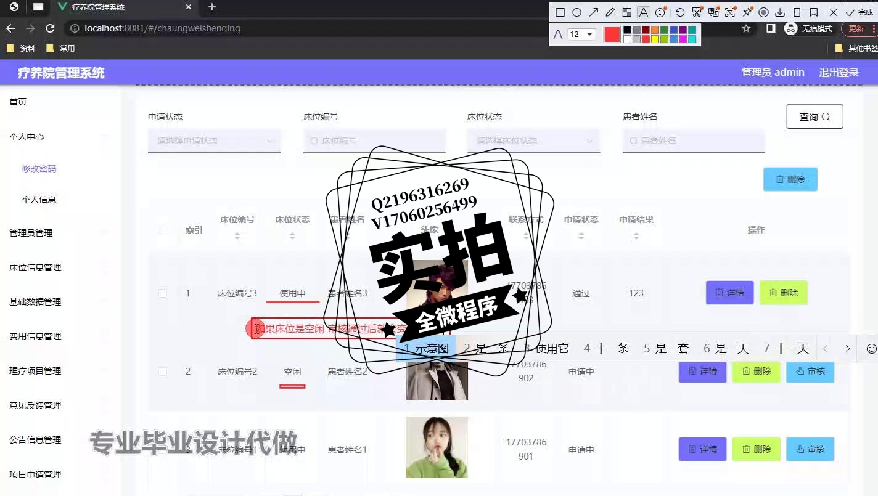Open the 常用 bookmark folder
This screenshot has height=496, width=878.
pyautogui.click(x=60, y=48)
